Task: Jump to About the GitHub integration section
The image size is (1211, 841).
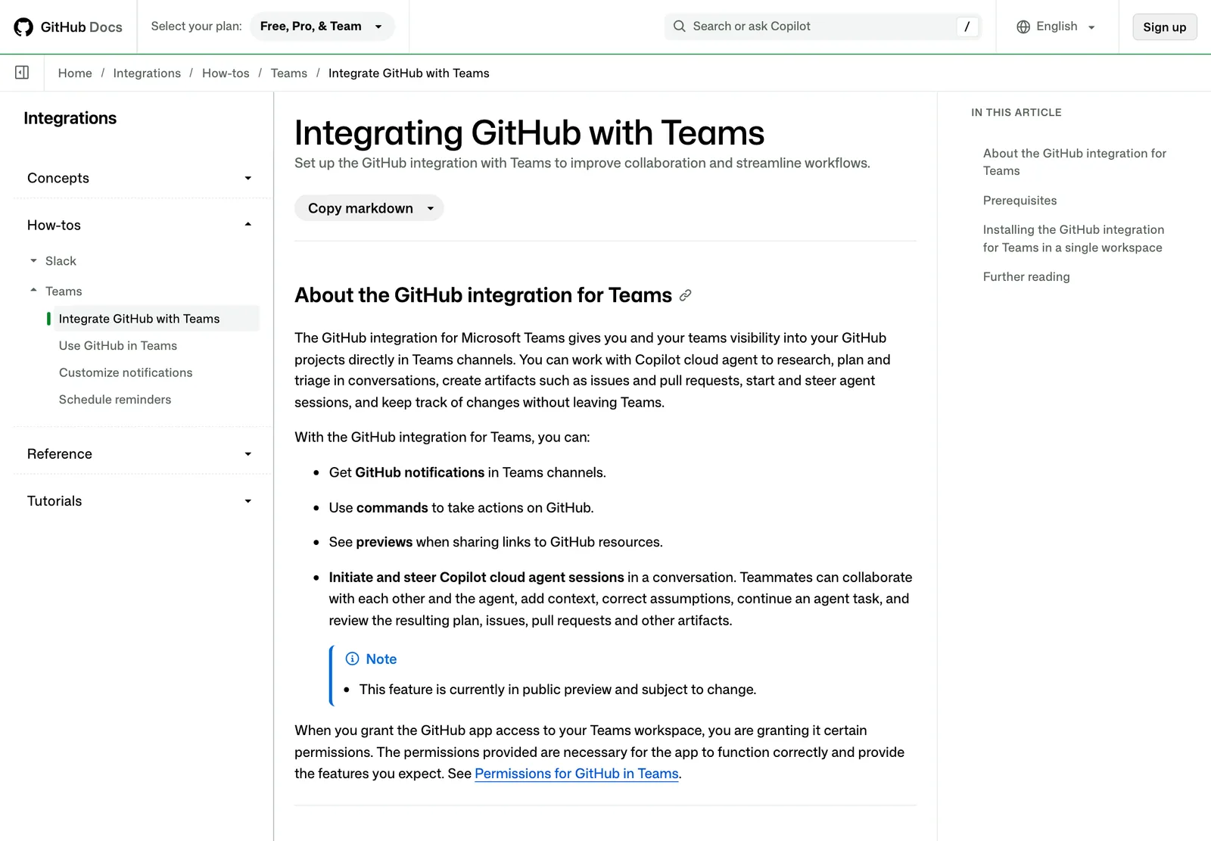Action: [x=1074, y=162]
